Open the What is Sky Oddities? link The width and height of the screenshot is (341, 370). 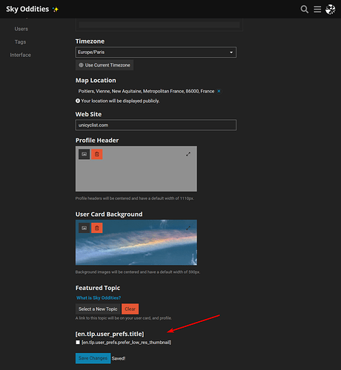pyautogui.click(x=99, y=298)
